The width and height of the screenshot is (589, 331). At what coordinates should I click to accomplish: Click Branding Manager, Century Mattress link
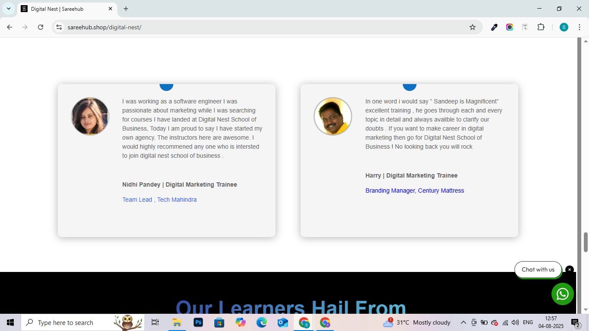point(414,190)
